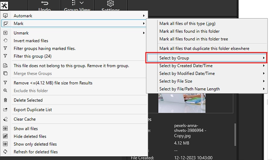
Task: Choose the Unmark menu entry
Action: tap(74, 33)
